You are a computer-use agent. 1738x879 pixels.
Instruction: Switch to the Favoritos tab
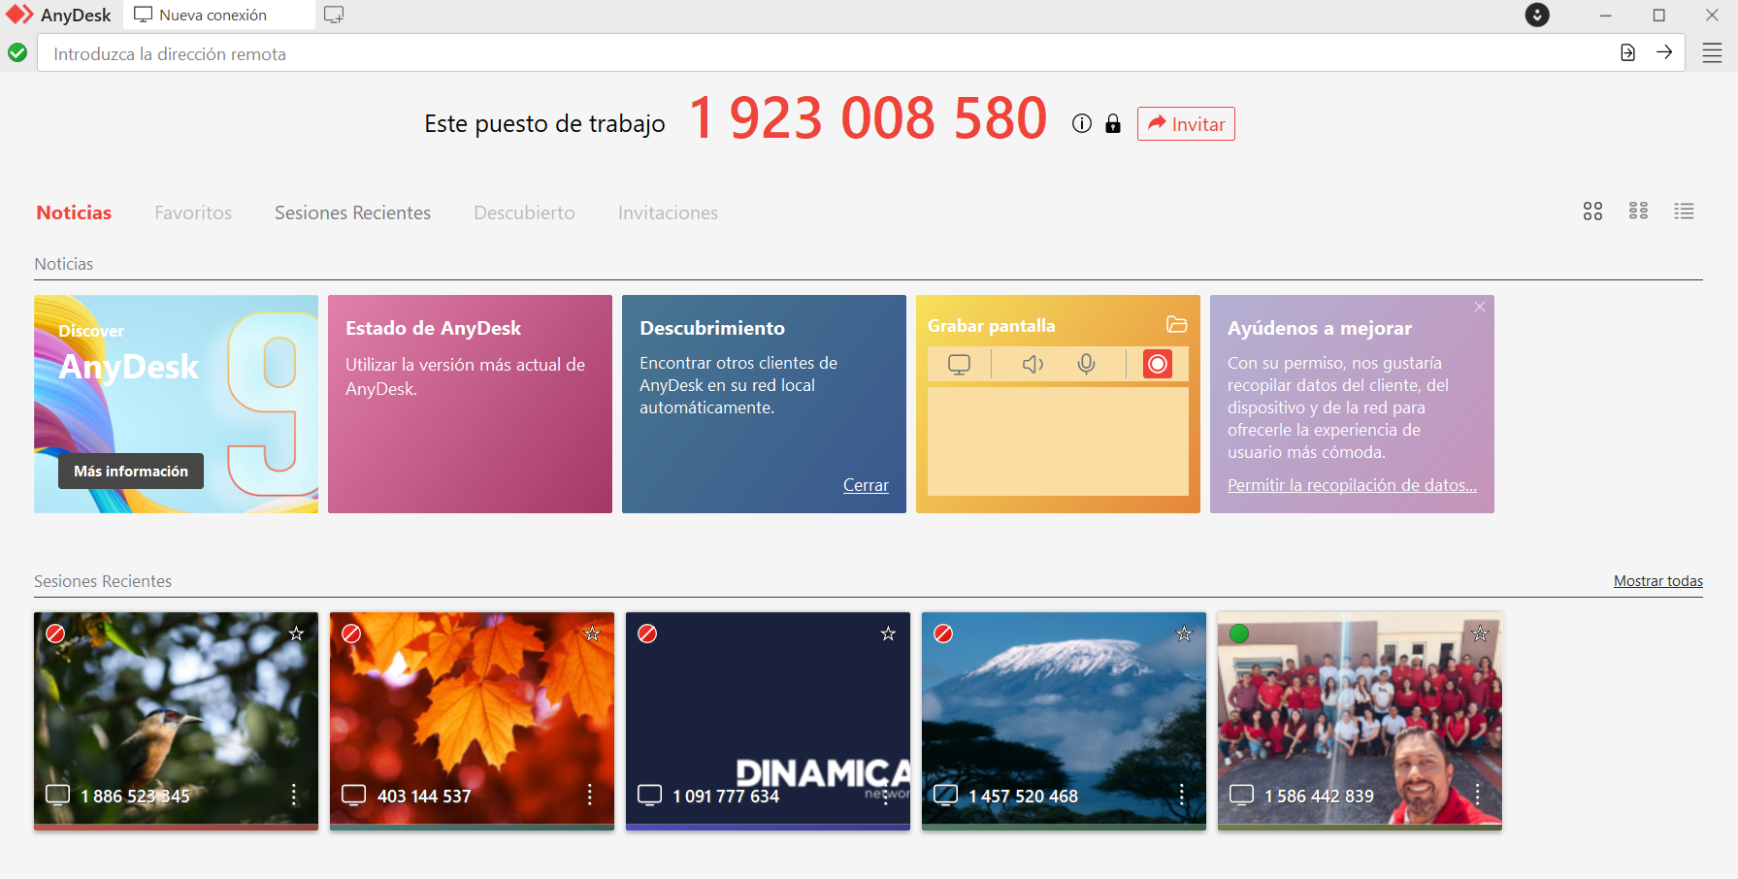pyautogui.click(x=193, y=212)
